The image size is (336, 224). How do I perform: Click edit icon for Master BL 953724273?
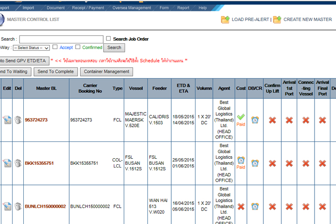click(x=7, y=120)
